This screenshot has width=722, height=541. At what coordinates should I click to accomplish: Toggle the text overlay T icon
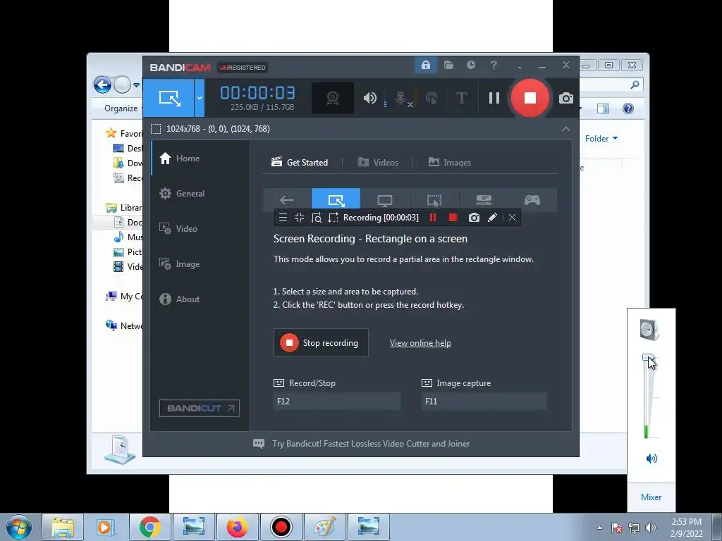461,97
